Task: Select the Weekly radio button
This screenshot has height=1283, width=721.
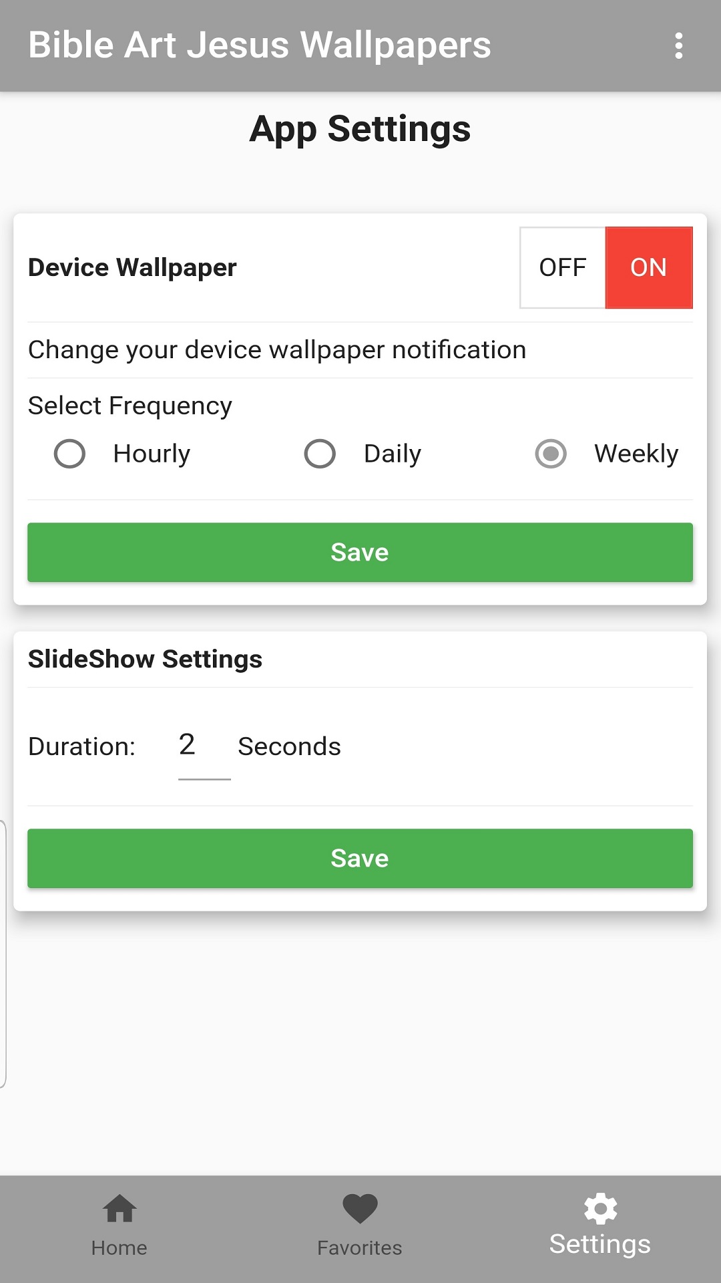Action: click(551, 454)
